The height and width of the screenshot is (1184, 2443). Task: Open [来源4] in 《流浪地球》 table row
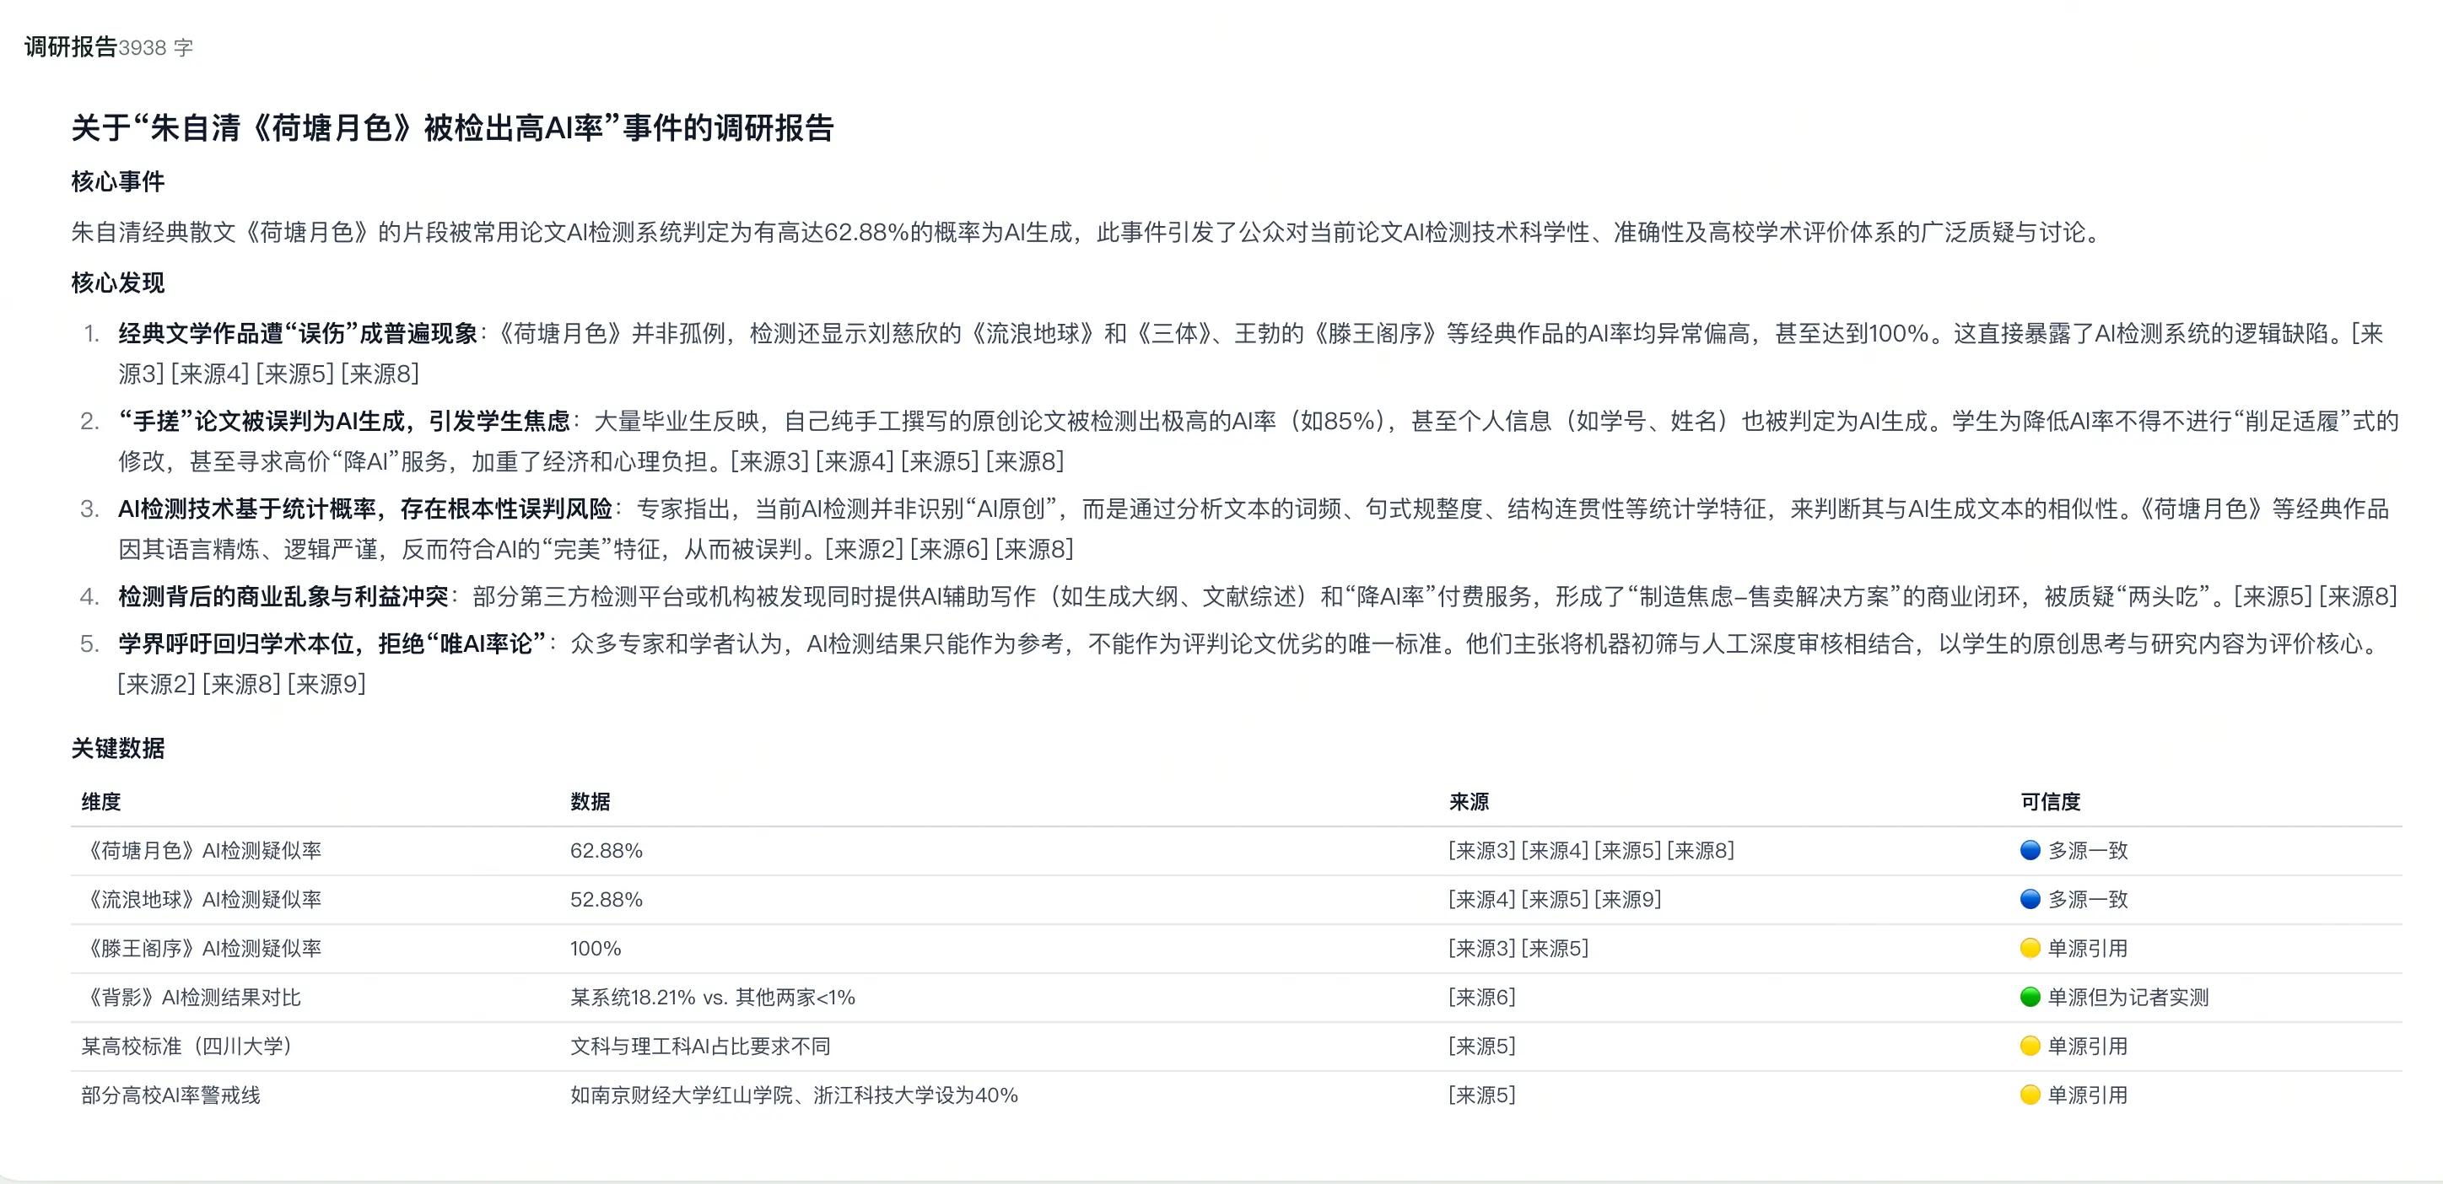pos(1482,899)
